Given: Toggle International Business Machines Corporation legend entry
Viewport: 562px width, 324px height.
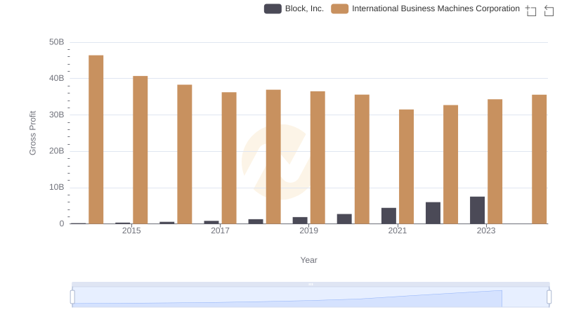Looking at the screenshot, I should click(x=426, y=8).
